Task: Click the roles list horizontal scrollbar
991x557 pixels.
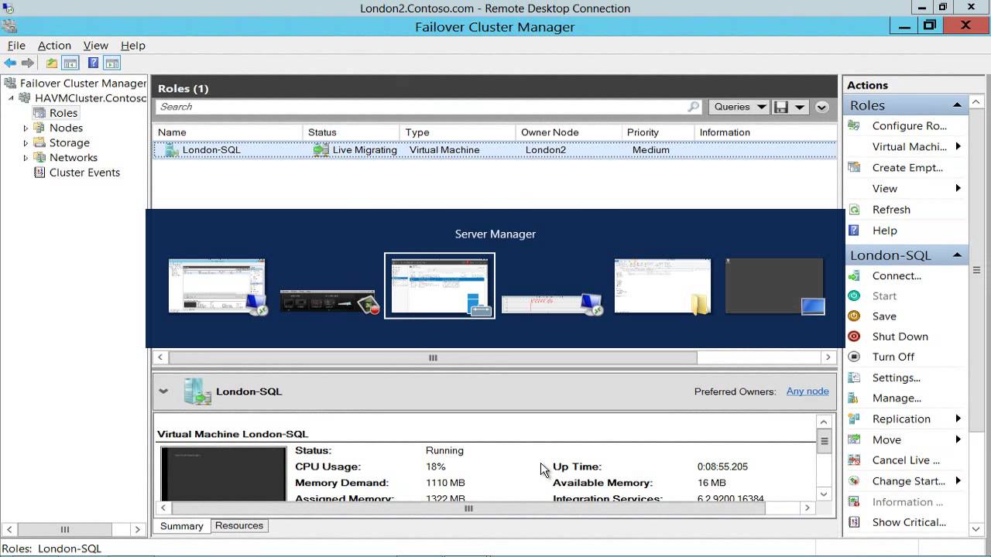Action: coord(433,357)
